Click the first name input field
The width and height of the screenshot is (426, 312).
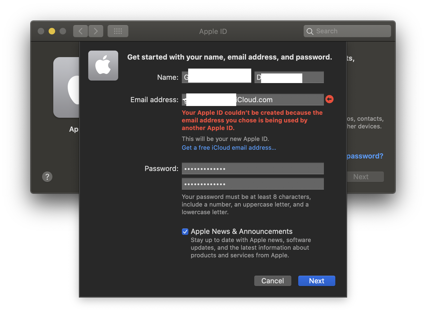click(x=217, y=77)
